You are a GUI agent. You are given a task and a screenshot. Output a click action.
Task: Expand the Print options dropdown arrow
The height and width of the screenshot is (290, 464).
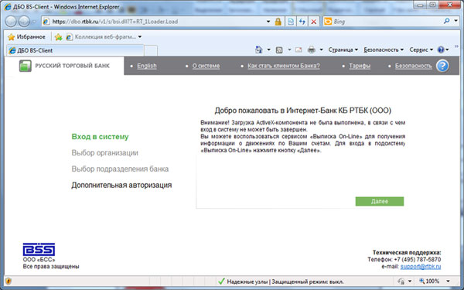click(x=321, y=49)
